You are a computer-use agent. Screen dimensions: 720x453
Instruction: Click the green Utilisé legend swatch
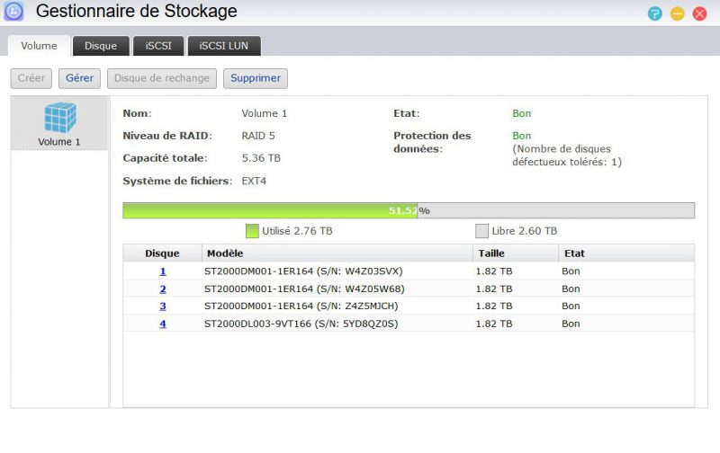click(x=252, y=231)
